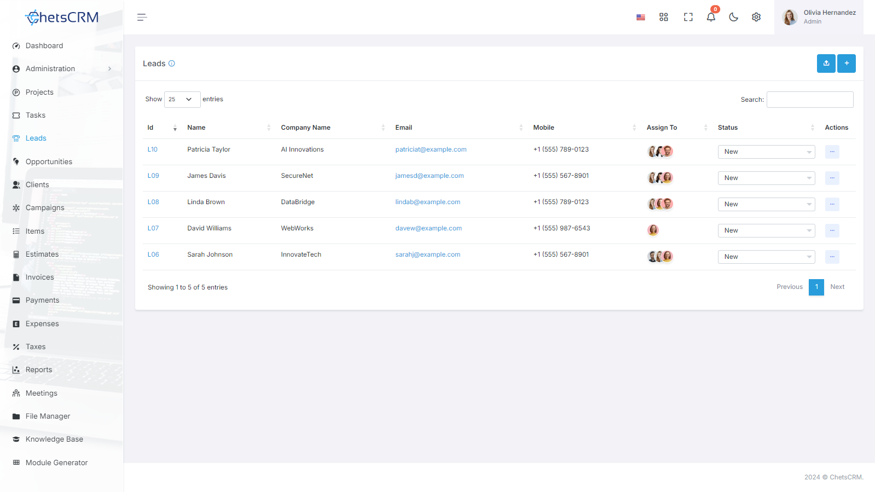Email jamesd@example.com link

tap(430, 176)
